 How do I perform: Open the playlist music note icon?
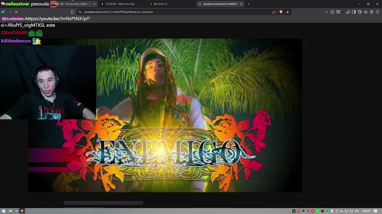click(x=348, y=12)
